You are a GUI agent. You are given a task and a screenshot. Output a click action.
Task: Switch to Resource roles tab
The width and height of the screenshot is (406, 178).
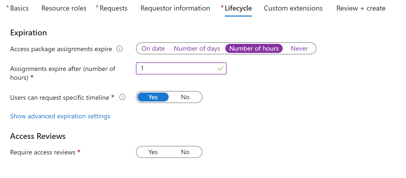[64, 8]
